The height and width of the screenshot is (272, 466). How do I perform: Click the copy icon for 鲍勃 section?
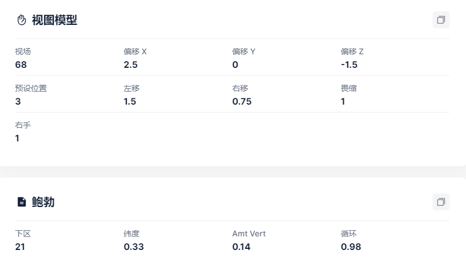[441, 202]
